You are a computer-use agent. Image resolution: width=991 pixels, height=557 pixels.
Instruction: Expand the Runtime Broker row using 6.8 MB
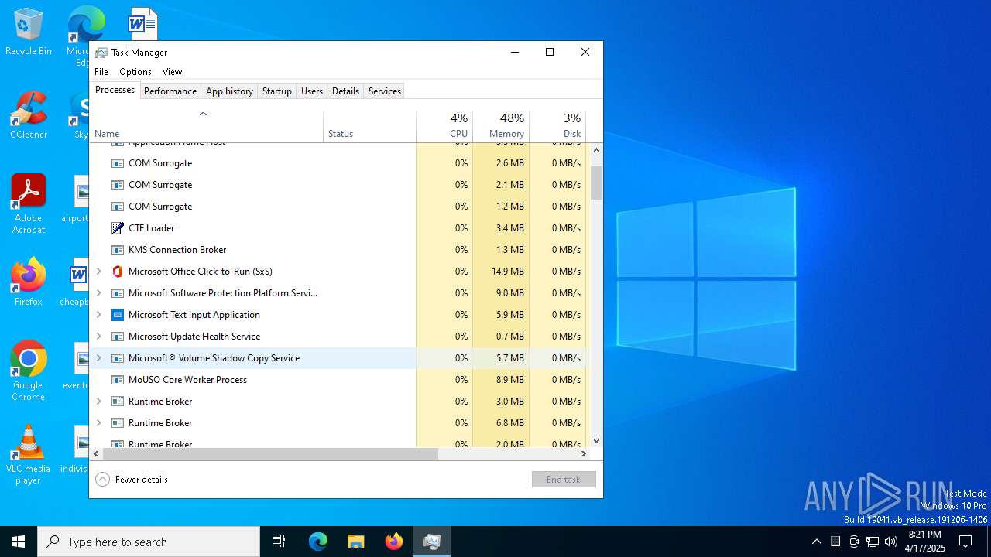coord(98,423)
